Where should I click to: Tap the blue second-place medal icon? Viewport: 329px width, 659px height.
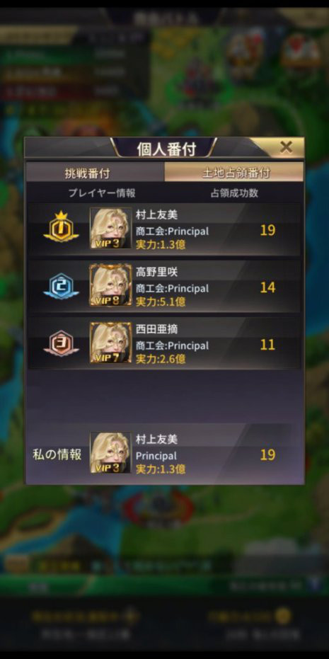click(61, 287)
